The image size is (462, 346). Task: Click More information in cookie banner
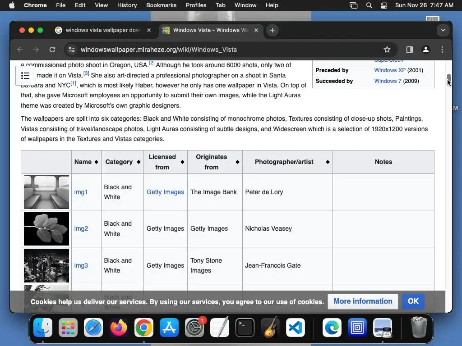coord(363,301)
